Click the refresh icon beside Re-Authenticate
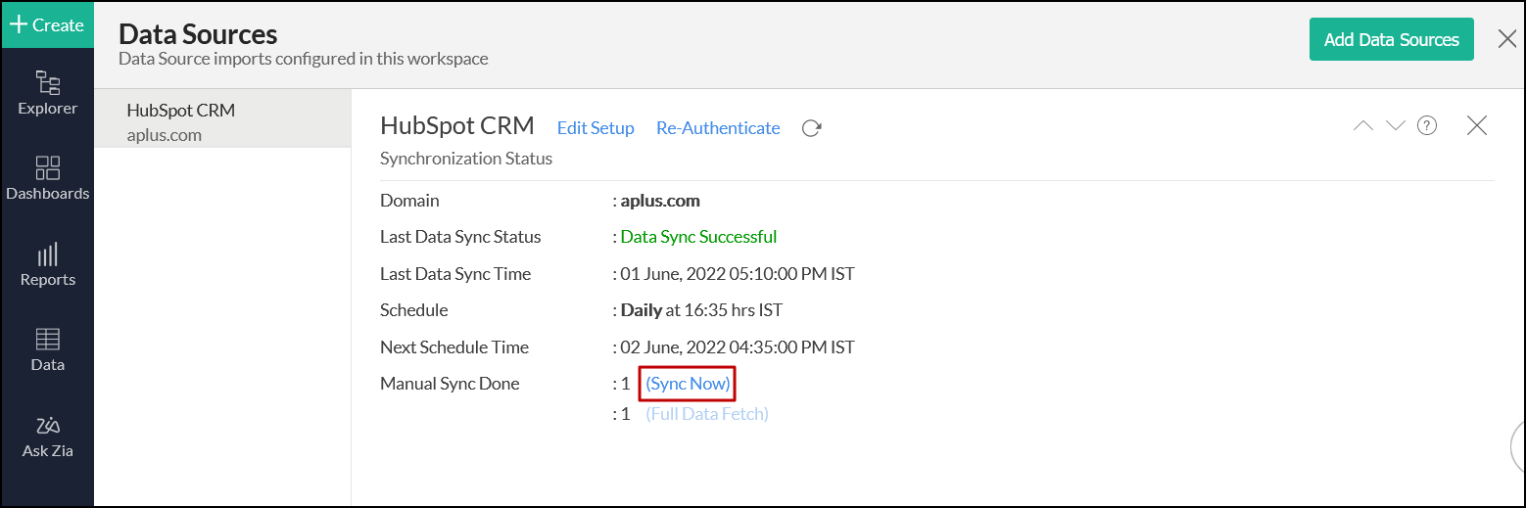 tap(811, 128)
